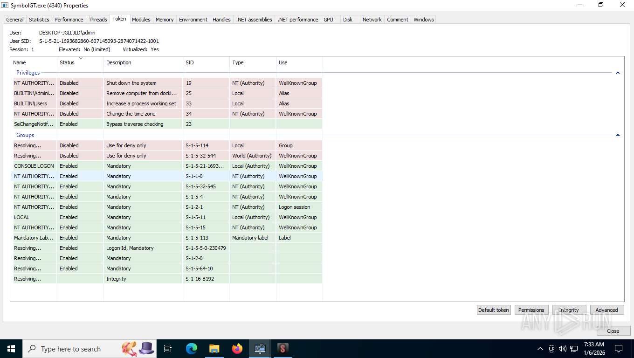The width and height of the screenshot is (634, 358).
Task: Switch to the Windows tab
Action: tap(424, 20)
